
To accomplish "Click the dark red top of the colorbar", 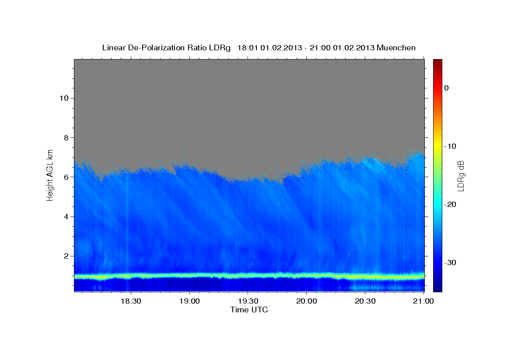I will point(437,63).
